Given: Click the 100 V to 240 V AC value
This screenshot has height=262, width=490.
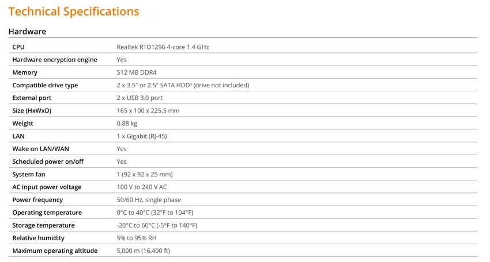Looking at the screenshot, I should pos(142,187).
